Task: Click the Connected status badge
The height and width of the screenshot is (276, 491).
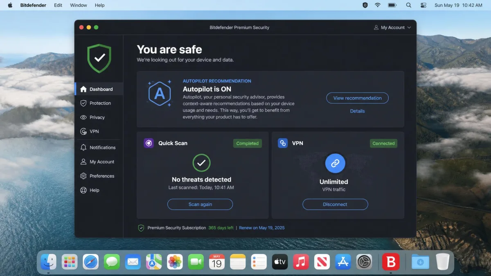Action: pyautogui.click(x=384, y=144)
